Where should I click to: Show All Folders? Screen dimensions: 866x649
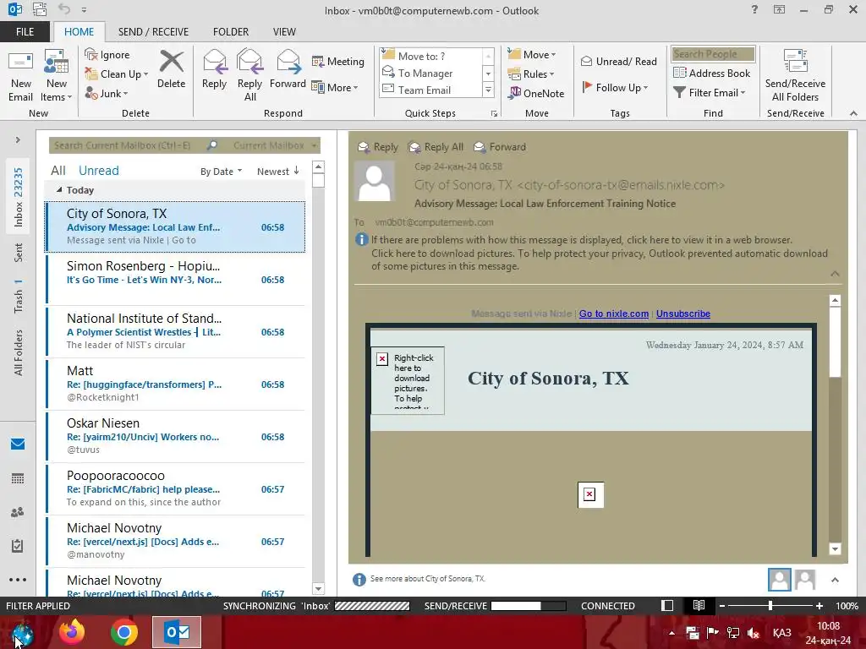[19, 352]
